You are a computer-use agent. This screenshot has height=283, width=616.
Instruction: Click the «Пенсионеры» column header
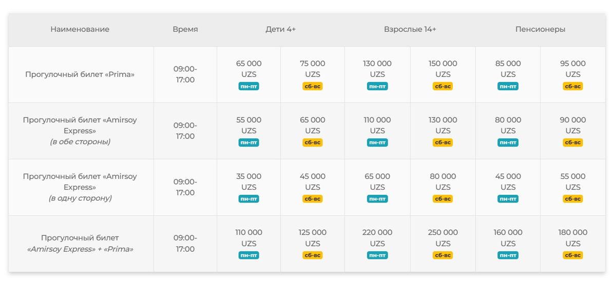pyautogui.click(x=540, y=29)
